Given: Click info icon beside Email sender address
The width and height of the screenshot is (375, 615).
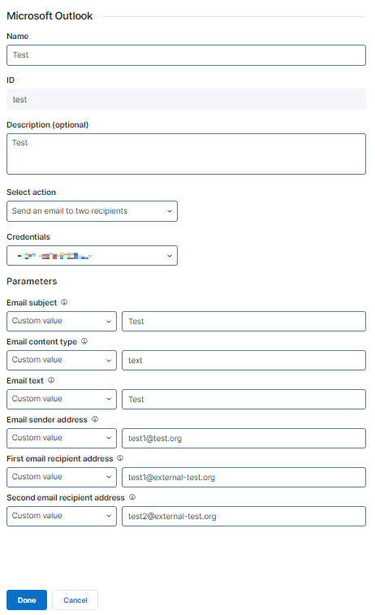Looking at the screenshot, I should [x=95, y=419].
